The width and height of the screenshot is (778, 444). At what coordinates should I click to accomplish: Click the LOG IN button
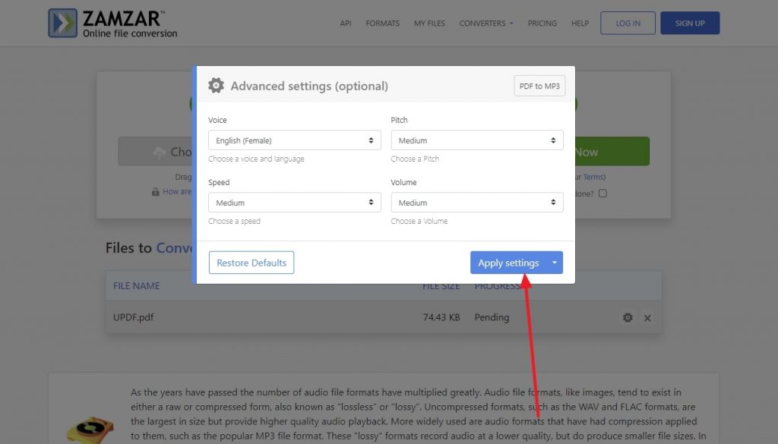click(628, 23)
